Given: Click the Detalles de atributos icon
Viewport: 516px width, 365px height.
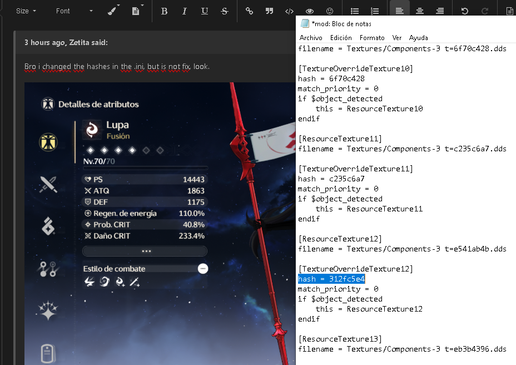Looking at the screenshot, I should coord(48,104).
